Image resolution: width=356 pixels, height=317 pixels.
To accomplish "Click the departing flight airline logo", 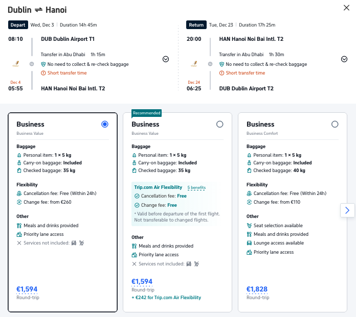I will point(15,64).
